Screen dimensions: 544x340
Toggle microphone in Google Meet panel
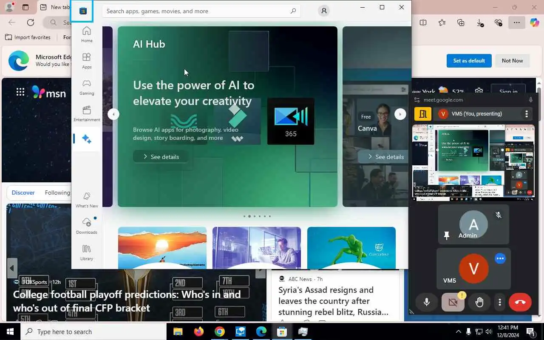[427, 302]
